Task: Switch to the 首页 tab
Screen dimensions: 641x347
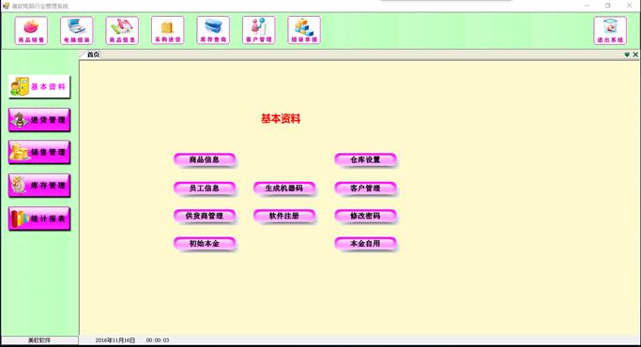Action: coord(93,54)
